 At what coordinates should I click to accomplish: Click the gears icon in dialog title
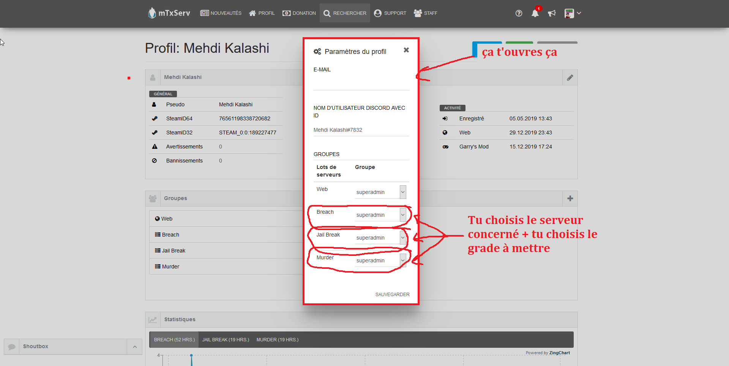coord(317,52)
